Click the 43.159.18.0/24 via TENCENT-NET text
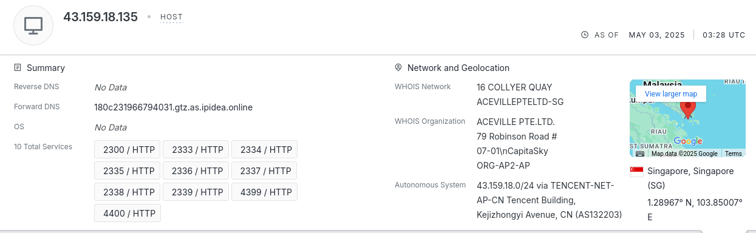 click(x=545, y=186)
